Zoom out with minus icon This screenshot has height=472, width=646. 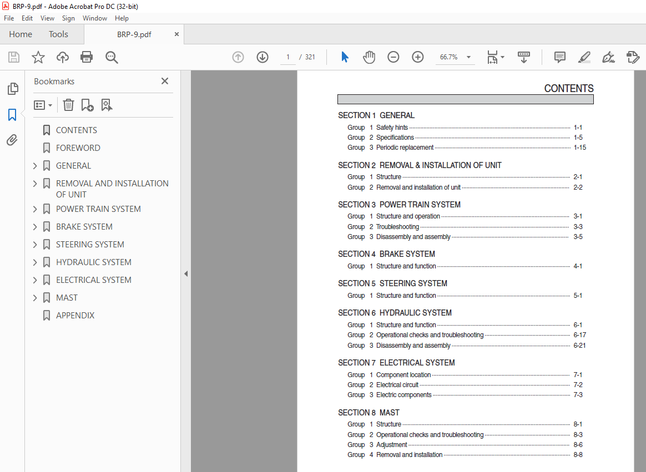tap(393, 57)
